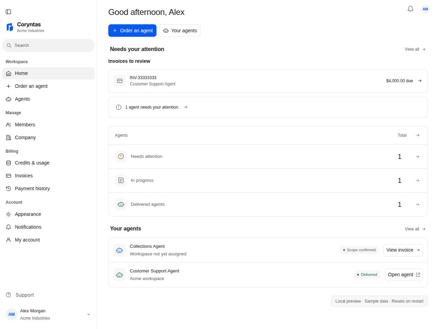The height and width of the screenshot is (329, 439).
Task: Open arrow on Delivered agents row
Action: 417,204
